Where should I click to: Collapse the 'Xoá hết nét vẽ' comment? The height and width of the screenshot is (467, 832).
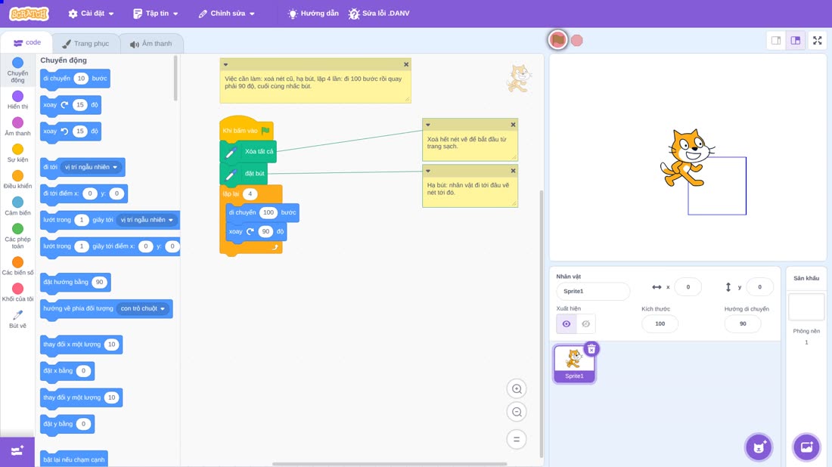pyautogui.click(x=427, y=125)
